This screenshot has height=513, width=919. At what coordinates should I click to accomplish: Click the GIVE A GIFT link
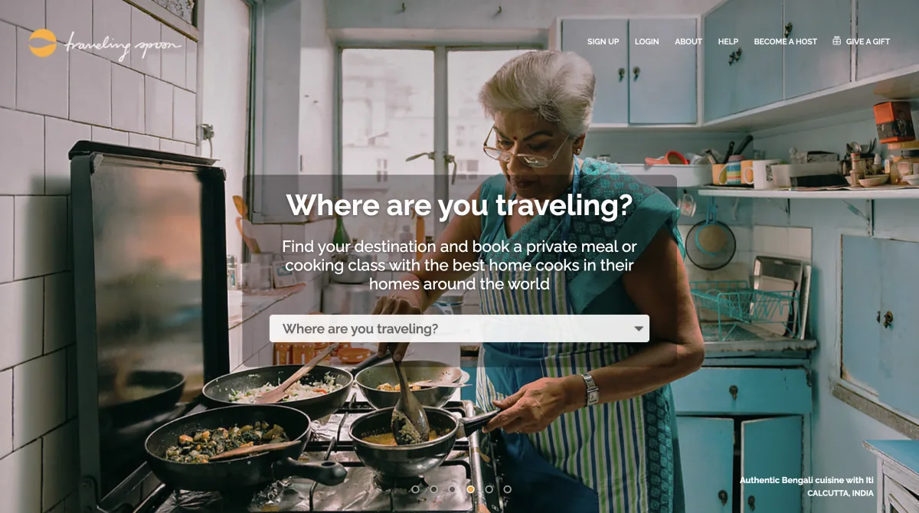pyautogui.click(x=868, y=41)
